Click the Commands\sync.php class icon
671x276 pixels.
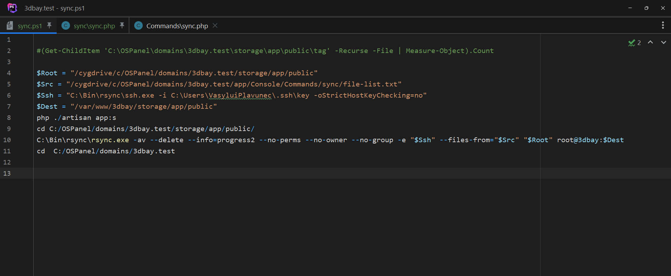coord(138,26)
